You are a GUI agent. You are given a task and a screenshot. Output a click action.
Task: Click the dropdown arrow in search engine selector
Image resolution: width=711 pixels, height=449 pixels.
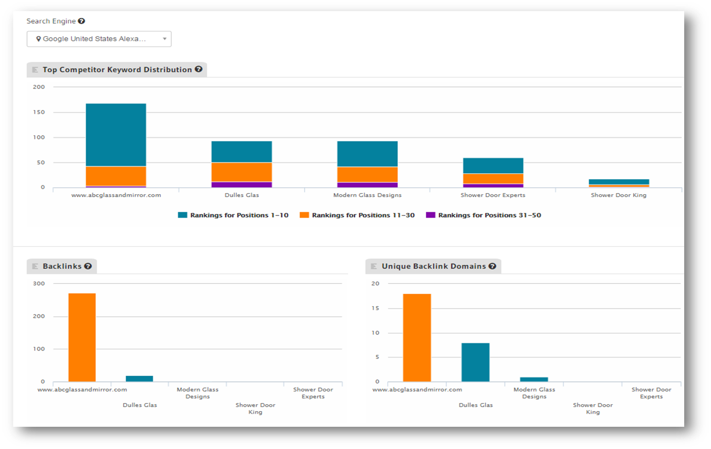tap(164, 39)
